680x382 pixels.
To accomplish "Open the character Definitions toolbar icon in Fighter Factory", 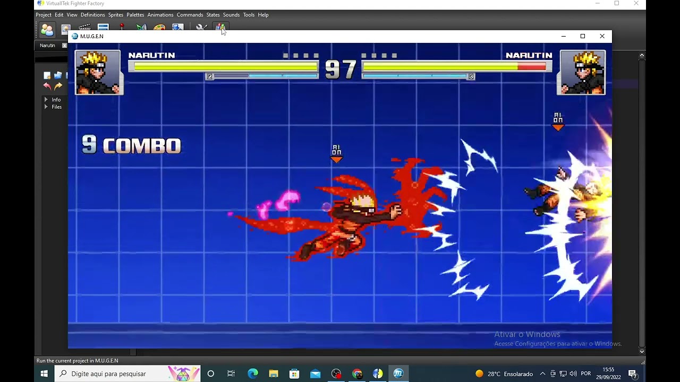I will [47, 29].
